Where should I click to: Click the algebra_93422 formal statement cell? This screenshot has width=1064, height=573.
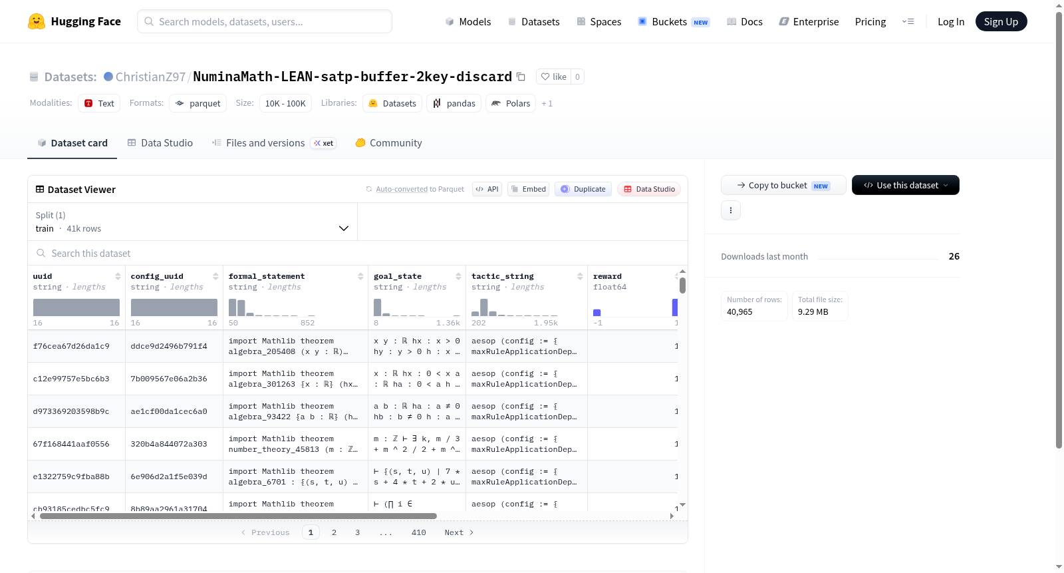coord(295,411)
